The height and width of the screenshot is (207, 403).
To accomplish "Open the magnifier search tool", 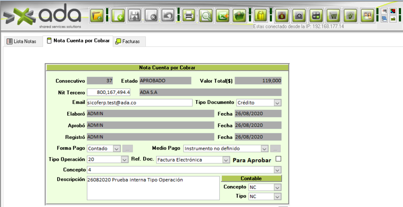I will (x=206, y=16).
